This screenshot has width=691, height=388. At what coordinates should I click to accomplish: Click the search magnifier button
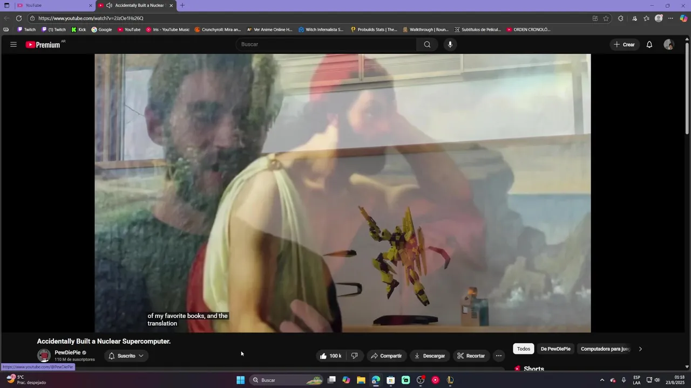[427, 44]
